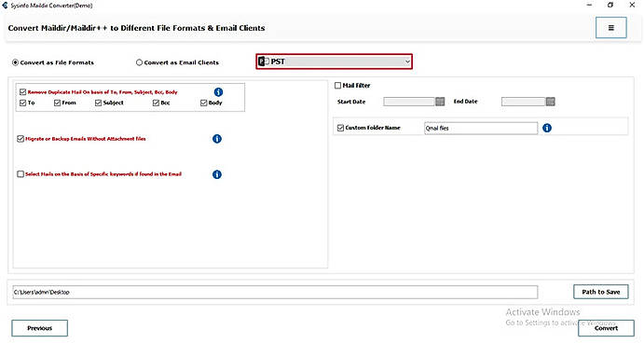Toggle Remove Duplicate Mail checkbox

23,92
